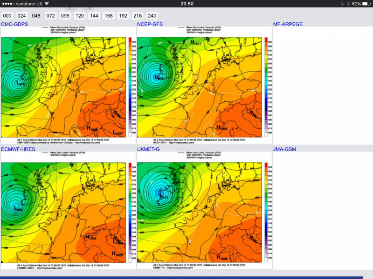Tap the battery indicator icon
The image size is (373, 279).
click(366, 4)
